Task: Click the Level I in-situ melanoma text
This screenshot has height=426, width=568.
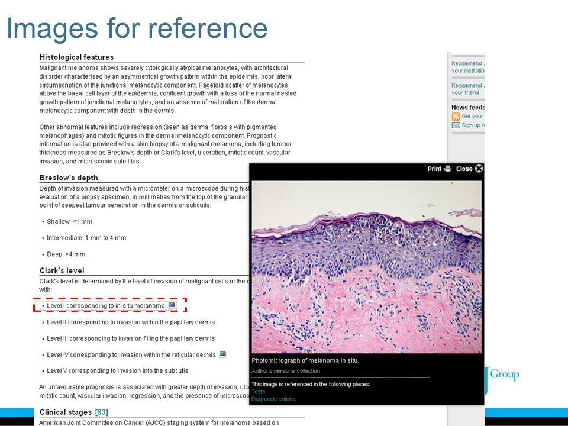Action: [106, 306]
